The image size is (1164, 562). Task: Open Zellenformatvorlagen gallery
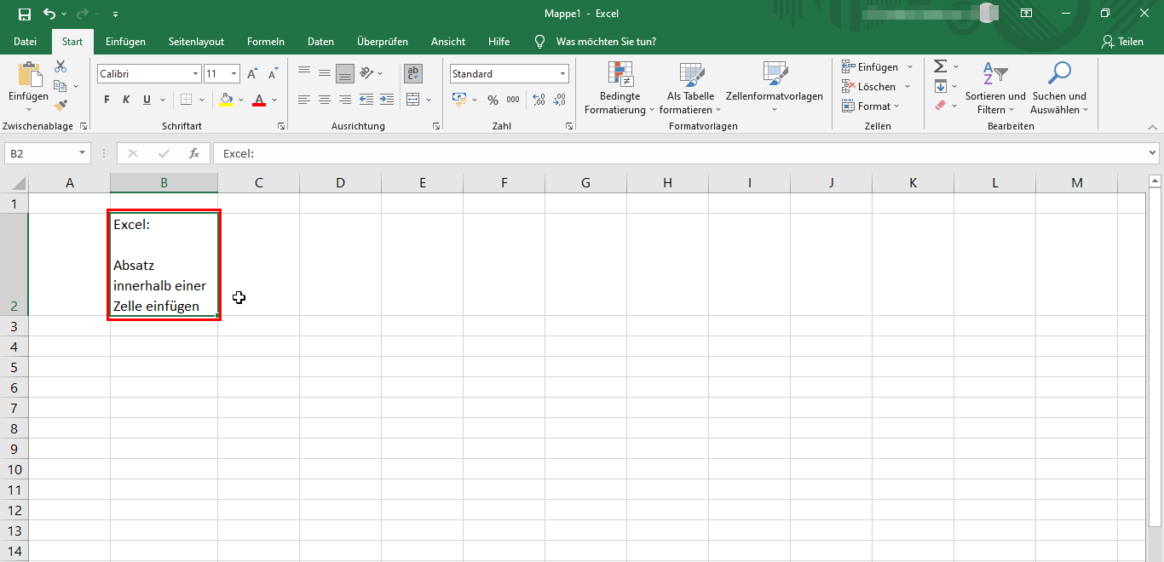pos(775,88)
